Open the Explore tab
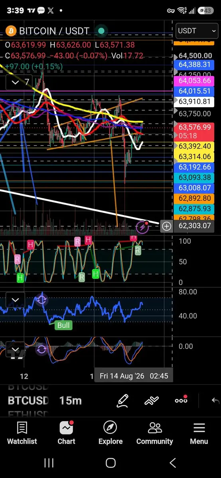The height and width of the screenshot is (478, 221). coord(110,433)
